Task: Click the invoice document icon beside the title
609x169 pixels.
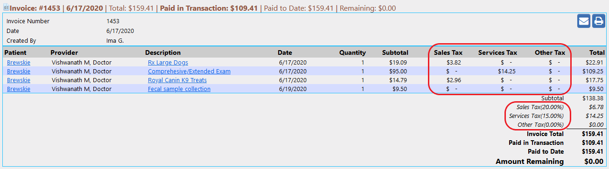Action: point(6,8)
